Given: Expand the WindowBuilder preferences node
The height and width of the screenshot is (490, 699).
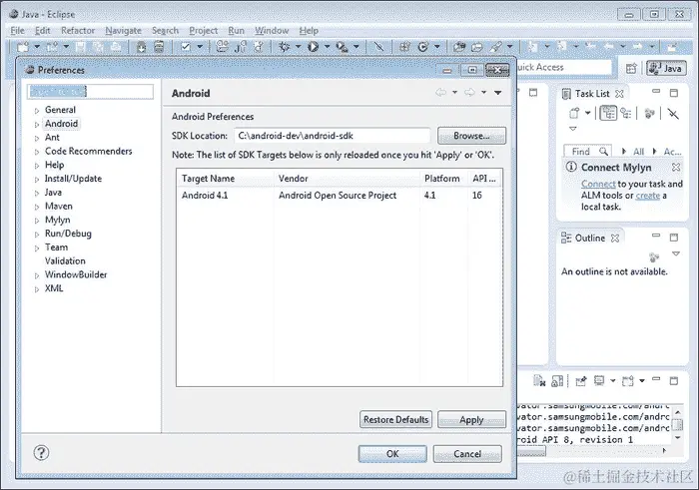Looking at the screenshot, I should click(x=37, y=275).
